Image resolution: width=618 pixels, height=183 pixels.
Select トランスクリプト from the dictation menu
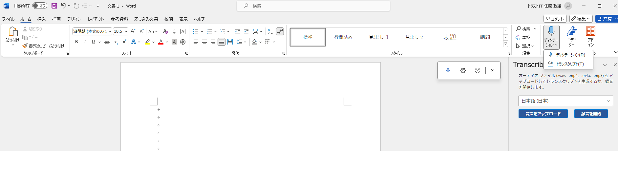[569, 64]
